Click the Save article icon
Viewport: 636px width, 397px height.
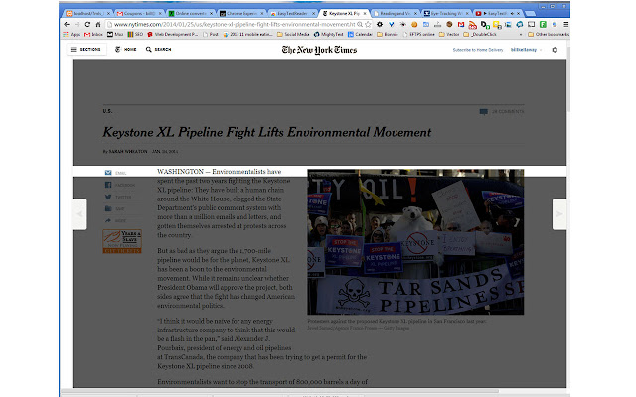click(108, 209)
